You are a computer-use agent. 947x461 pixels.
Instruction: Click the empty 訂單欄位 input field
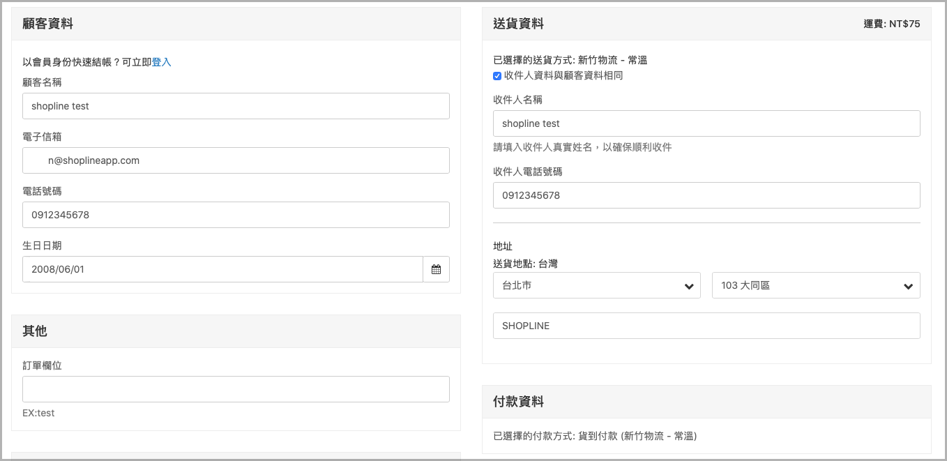coord(236,389)
